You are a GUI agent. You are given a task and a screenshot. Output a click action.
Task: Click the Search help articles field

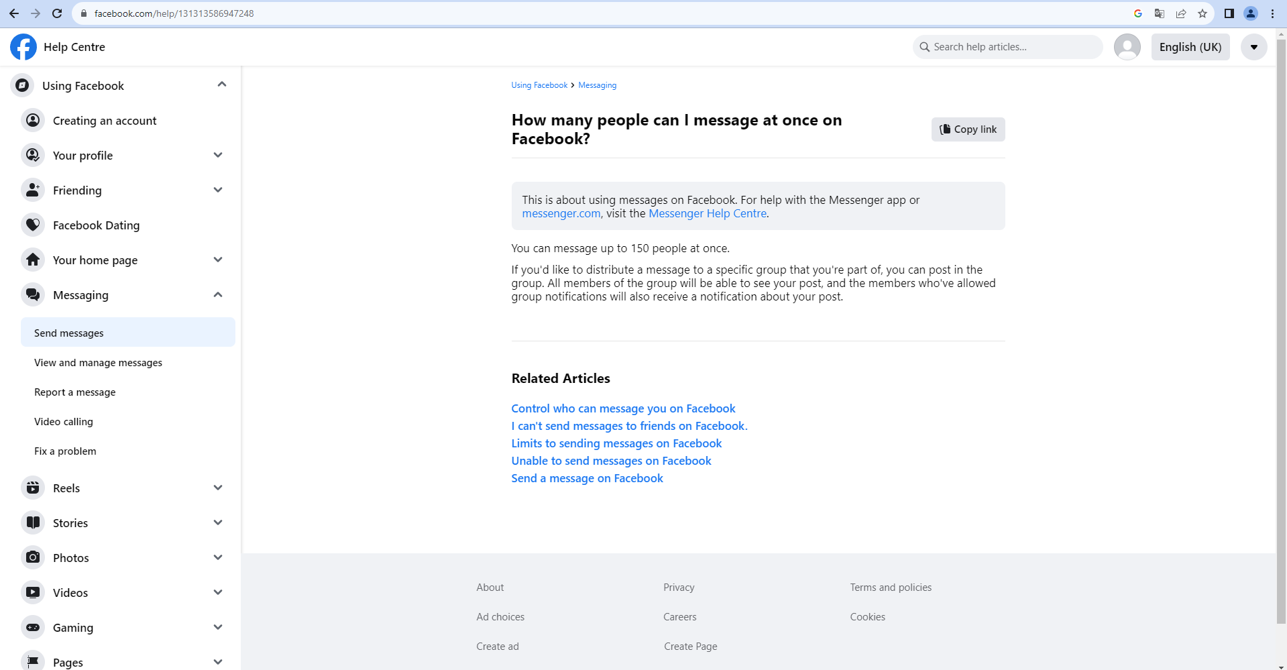(x=1008, y=47)
